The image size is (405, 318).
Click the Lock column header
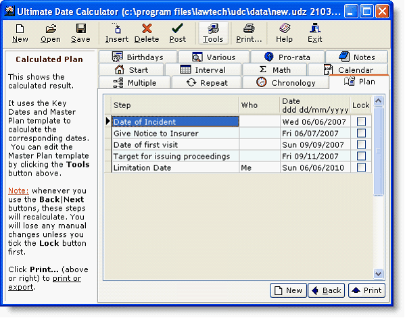tap(361, 105)
